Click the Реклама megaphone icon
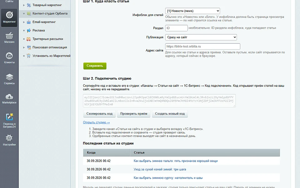 coord(29,30)
